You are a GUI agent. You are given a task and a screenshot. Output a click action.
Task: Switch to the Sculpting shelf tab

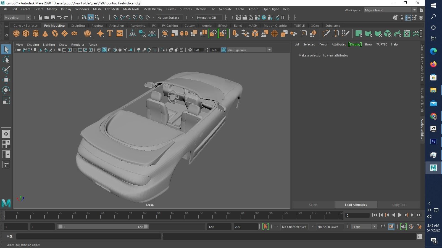(x=78, y=26)
